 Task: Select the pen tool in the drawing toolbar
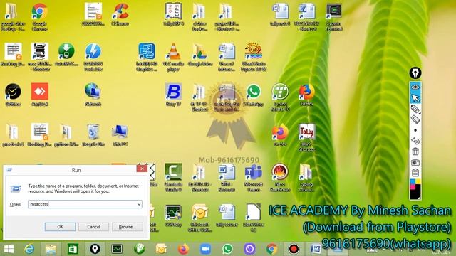tap(415, 110)
